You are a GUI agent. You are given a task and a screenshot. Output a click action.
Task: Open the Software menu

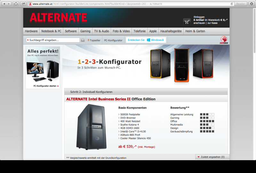(x=71, y=31)
